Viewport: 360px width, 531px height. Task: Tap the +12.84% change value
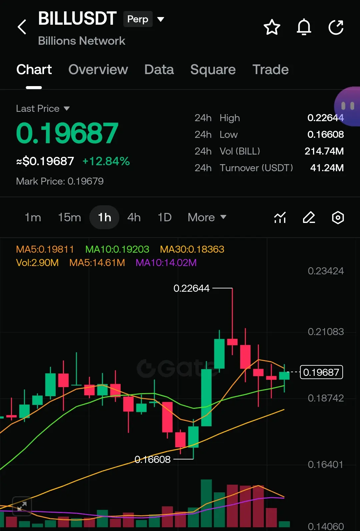coord(106,161)
